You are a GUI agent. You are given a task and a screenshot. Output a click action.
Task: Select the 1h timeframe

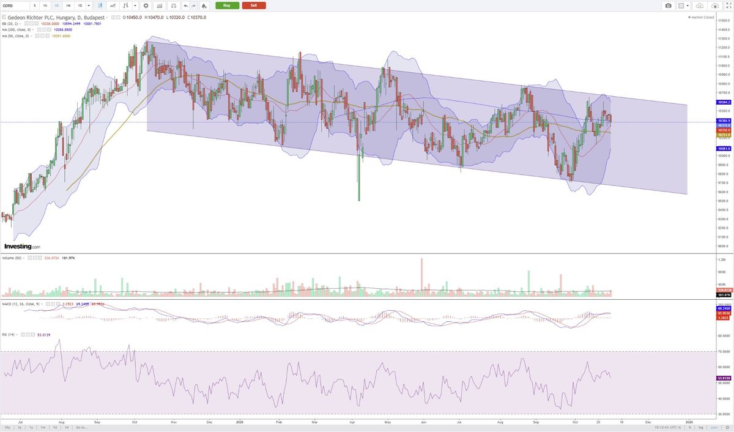click(x=45, y=6)
